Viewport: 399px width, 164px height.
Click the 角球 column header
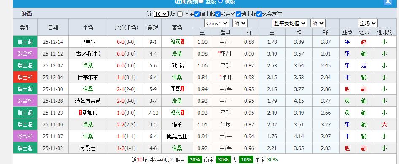[153, 27]
